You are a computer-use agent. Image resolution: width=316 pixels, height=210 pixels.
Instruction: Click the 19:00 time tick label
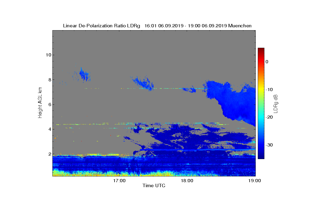(x=255, y=181)
